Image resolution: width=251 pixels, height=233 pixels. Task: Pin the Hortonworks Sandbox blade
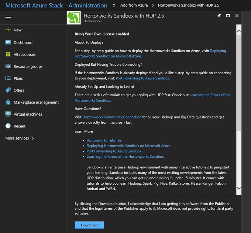[219, 16]
